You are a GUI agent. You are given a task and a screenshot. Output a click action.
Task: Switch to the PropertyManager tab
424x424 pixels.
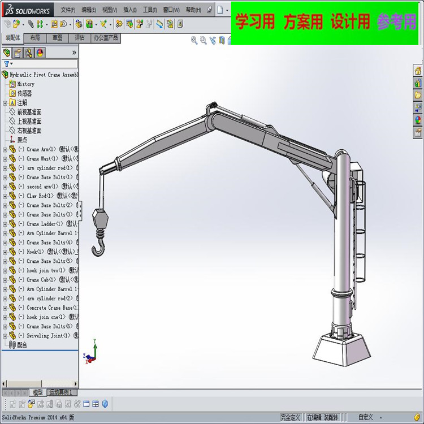pos(18,53)
